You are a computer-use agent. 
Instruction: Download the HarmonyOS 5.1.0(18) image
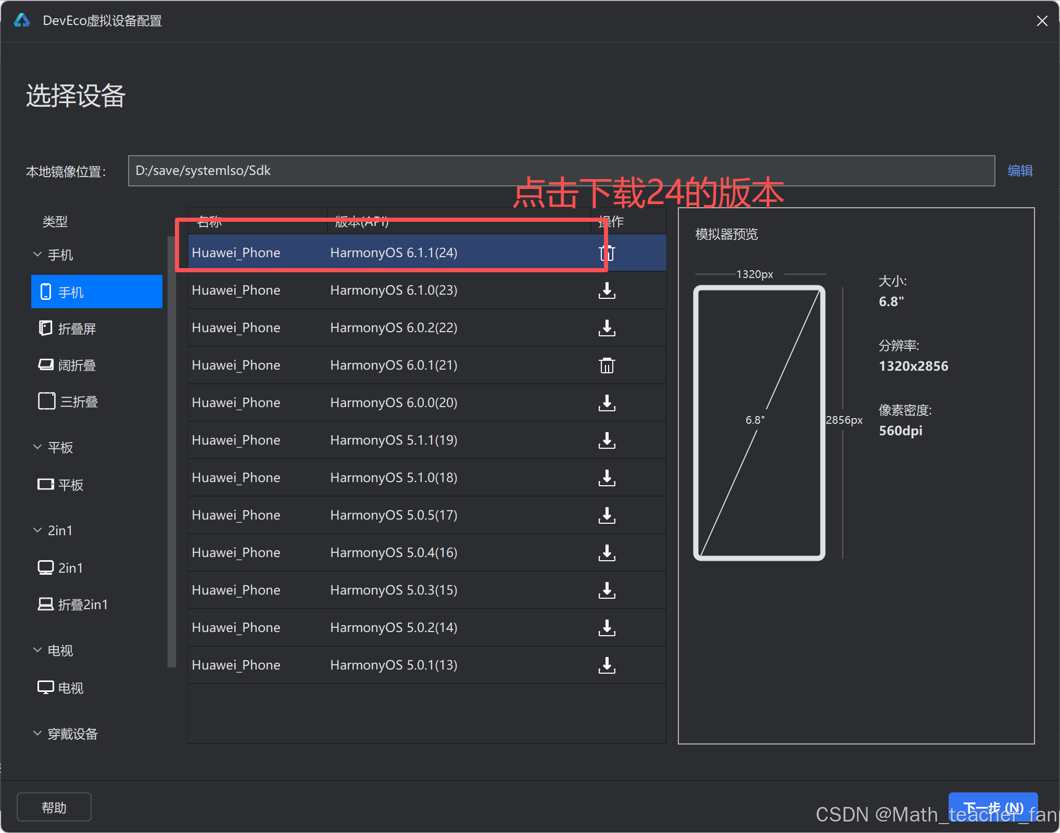607,478
